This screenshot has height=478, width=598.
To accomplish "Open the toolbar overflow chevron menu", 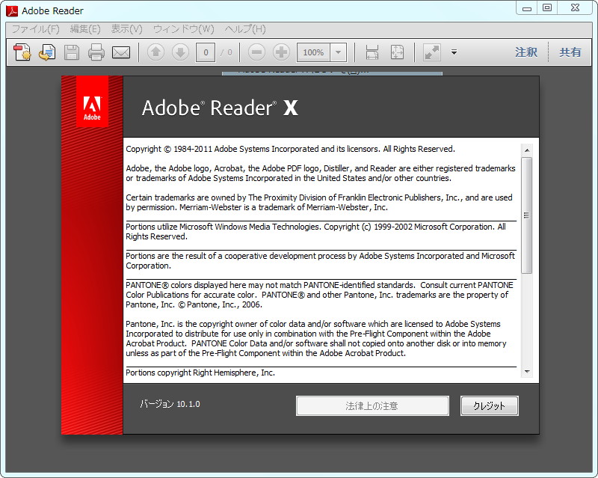I will click(x=453, y=52).
